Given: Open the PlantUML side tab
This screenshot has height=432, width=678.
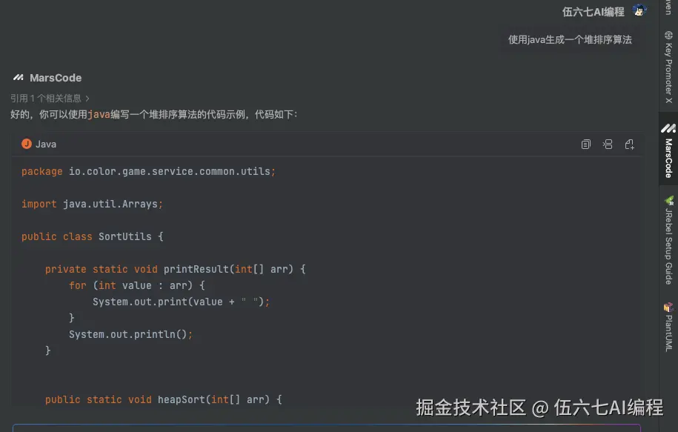Looking at the screenshot, I should pos(668,327).
